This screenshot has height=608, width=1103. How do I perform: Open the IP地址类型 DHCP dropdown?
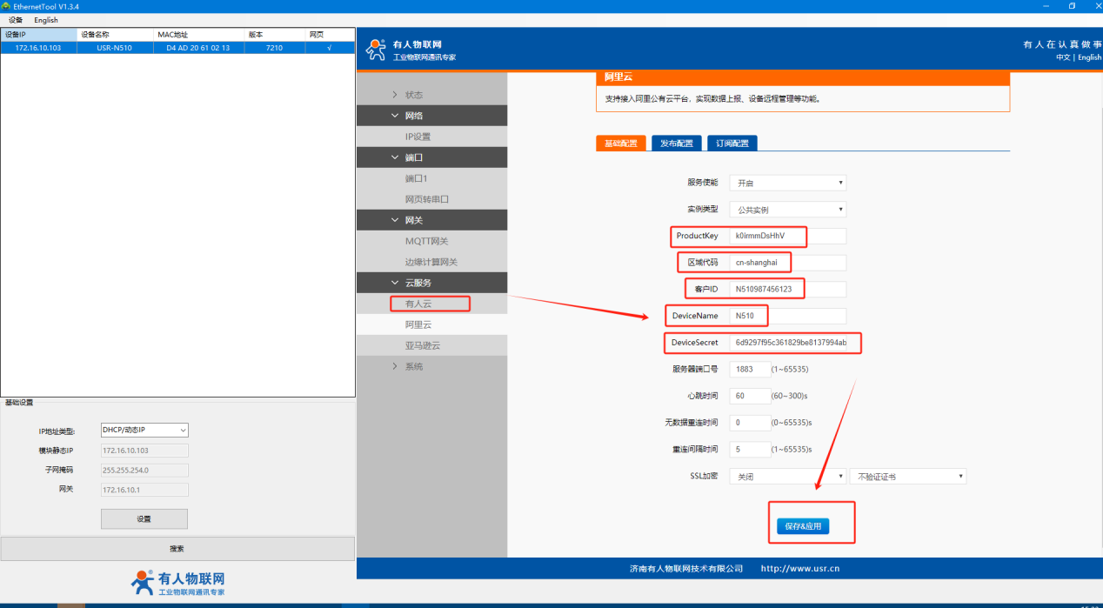pyautogui.click(x=144, y=431)
